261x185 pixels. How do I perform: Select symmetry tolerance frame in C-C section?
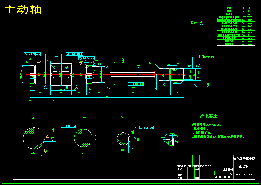(x=147, y=128)
